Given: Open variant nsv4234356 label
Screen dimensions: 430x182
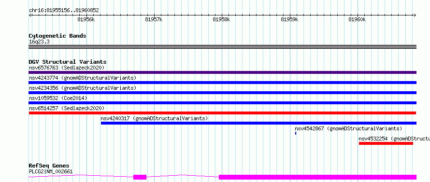Looking at the screenshot, I should (83, 88).
